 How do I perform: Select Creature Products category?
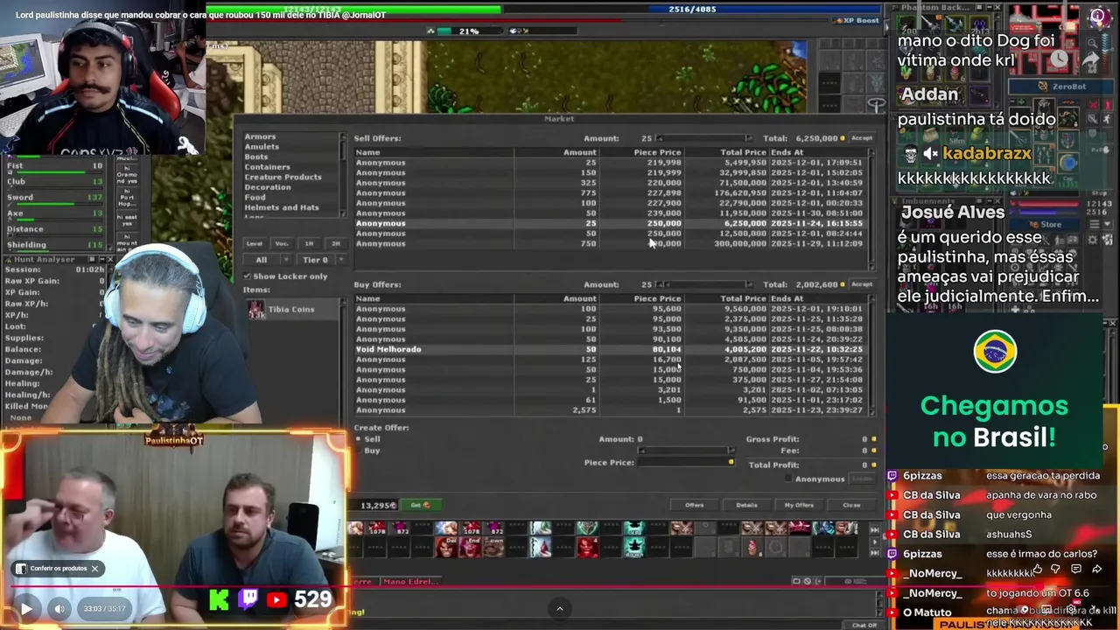(x=283, y=177)
